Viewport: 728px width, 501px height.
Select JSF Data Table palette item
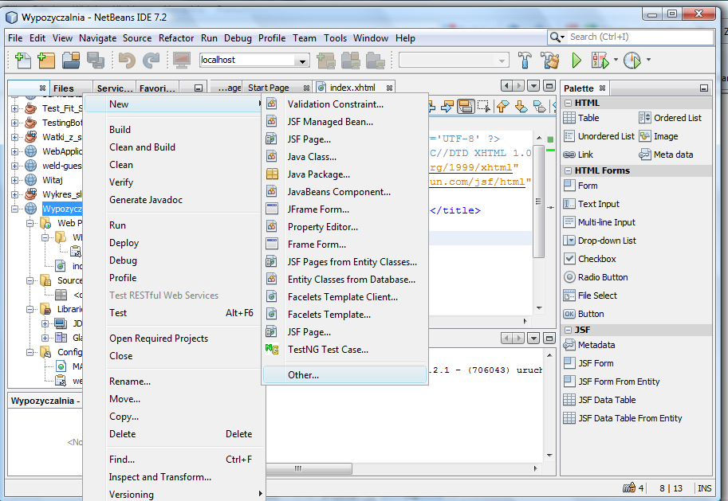600,400
